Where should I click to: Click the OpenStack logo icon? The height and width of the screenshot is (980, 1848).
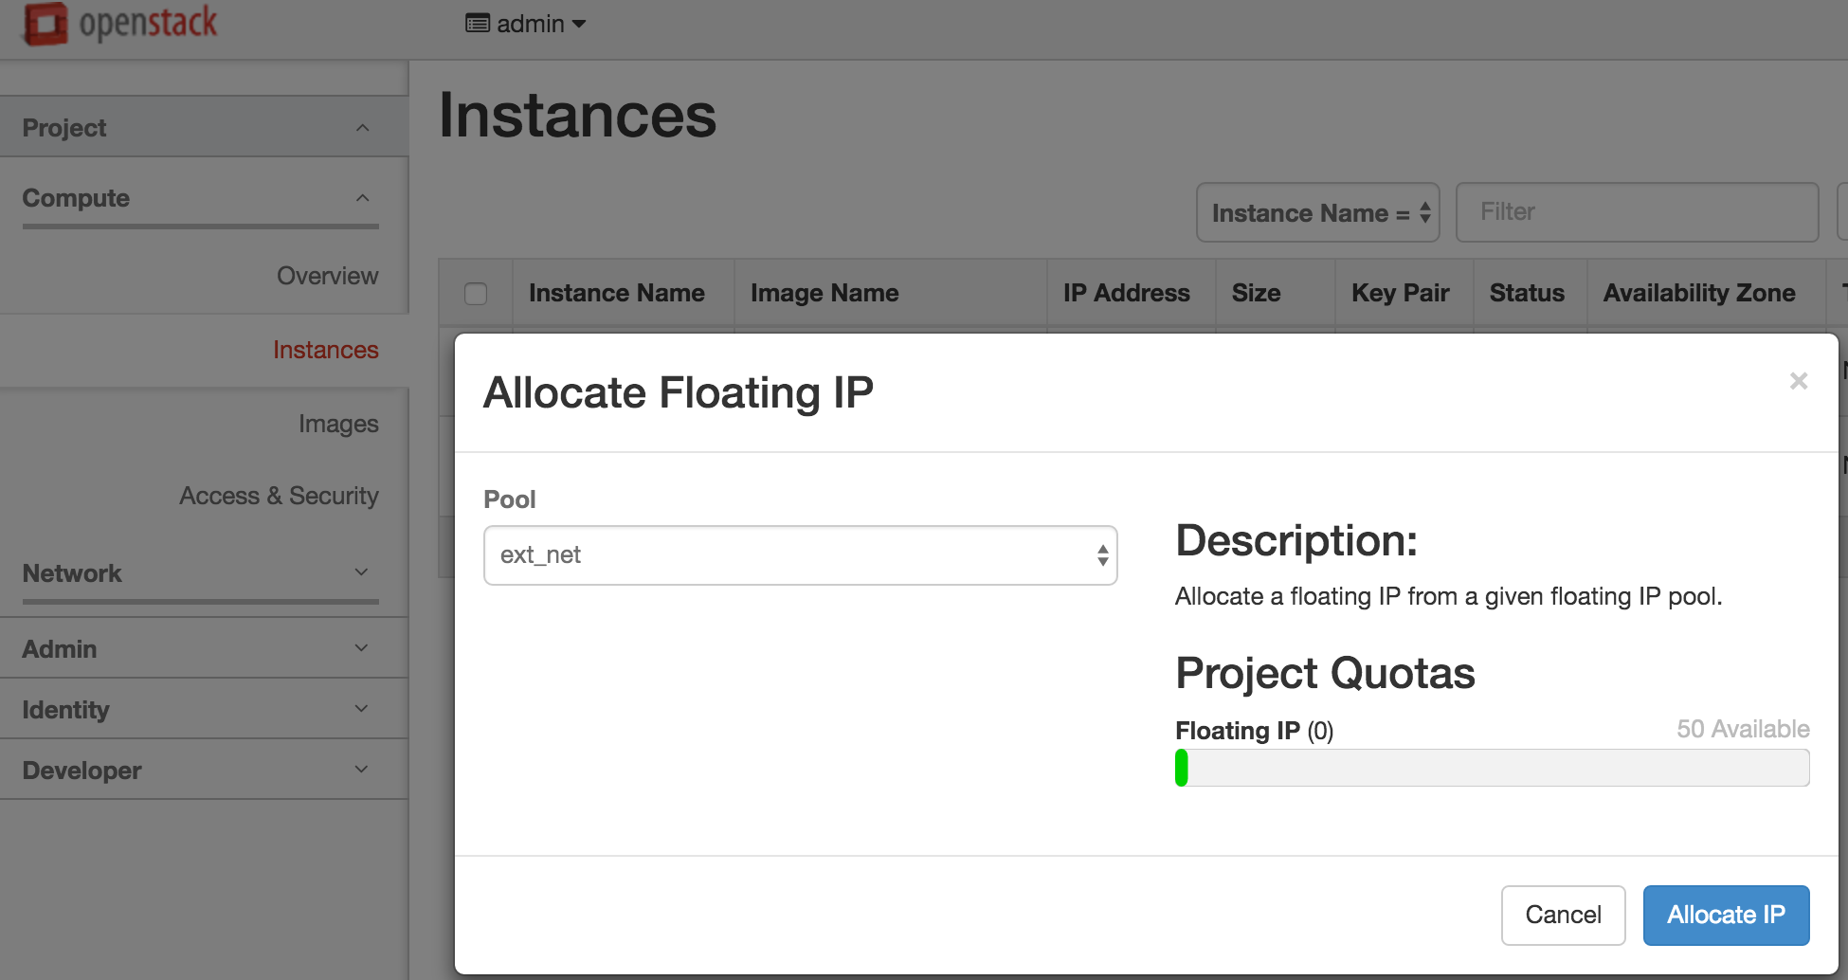[x=45, y=24]
